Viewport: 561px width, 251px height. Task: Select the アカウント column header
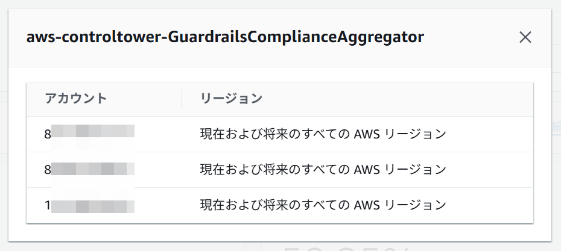[x=75, y=99]
